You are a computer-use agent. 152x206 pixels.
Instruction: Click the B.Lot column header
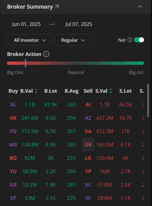[51, 91]
